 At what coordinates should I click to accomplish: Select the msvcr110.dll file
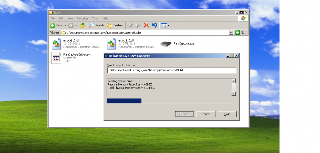click(x=111, y=43)
